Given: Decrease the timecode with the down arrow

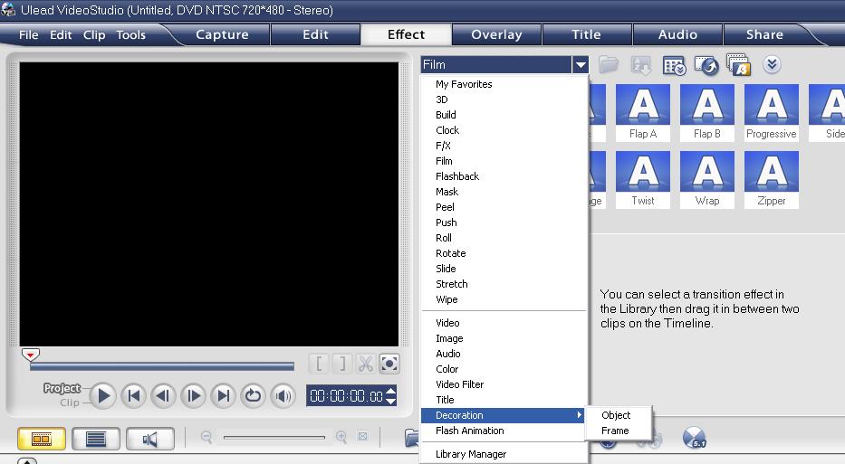Looking at the screenshot, I should (391, 401).
